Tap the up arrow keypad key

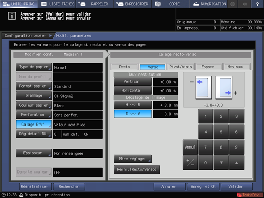(x=236, y=163)
